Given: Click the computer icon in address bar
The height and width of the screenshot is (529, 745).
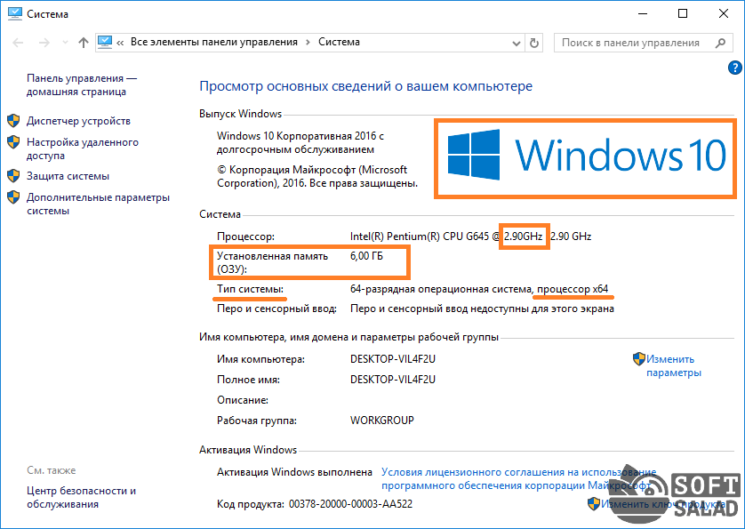Looking at the screenshot, I should tap(105, 43).
